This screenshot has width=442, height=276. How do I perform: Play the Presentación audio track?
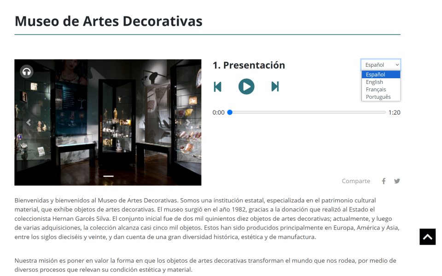tap(246, 86)
